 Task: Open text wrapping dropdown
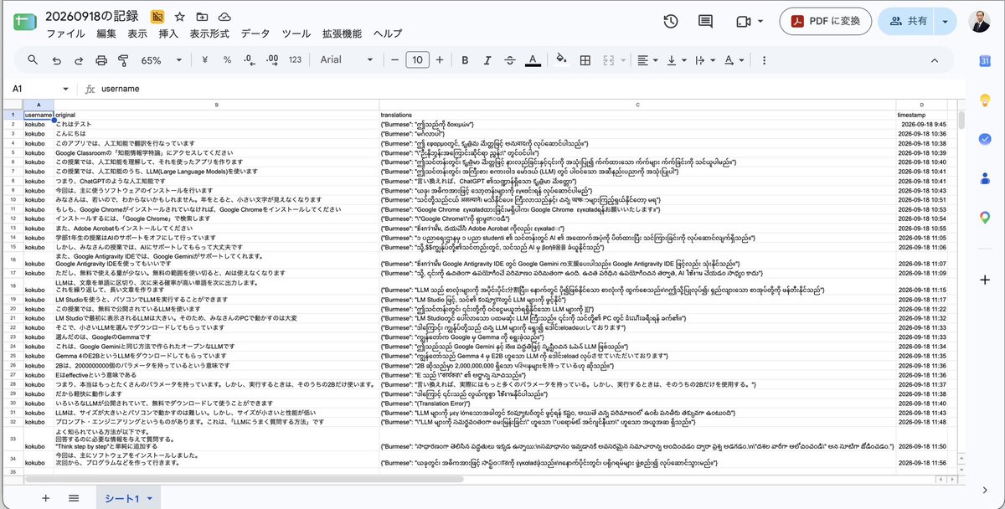[704, 59]
